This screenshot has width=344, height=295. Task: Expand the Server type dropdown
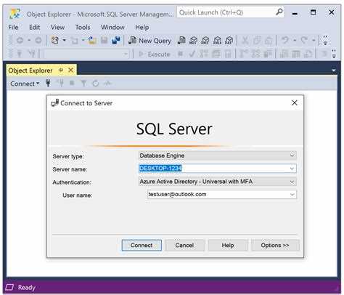[x=292, y=155]
